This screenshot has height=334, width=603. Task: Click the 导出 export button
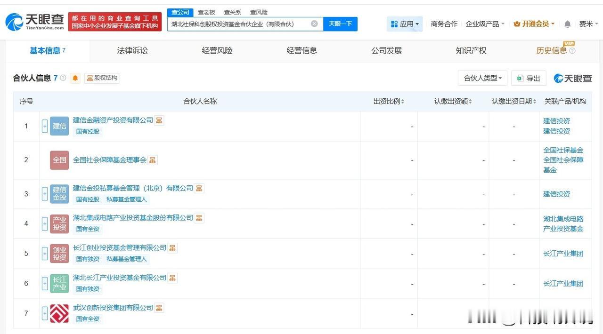(x=529, y=78)
